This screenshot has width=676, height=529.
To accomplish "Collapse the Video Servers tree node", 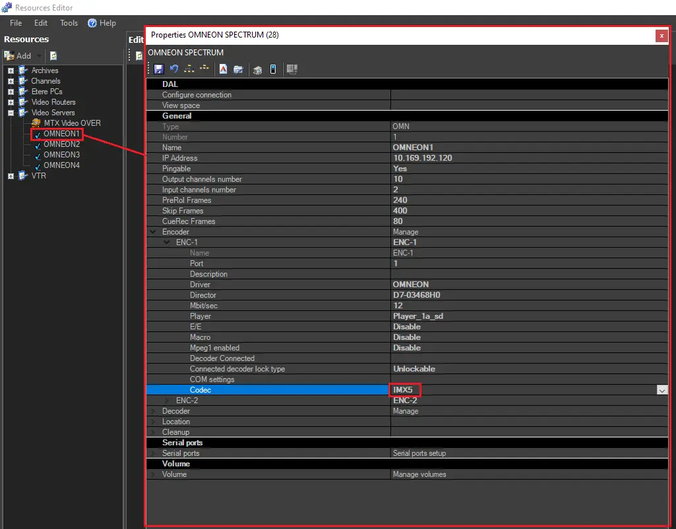I will click(x=11, y=113).
